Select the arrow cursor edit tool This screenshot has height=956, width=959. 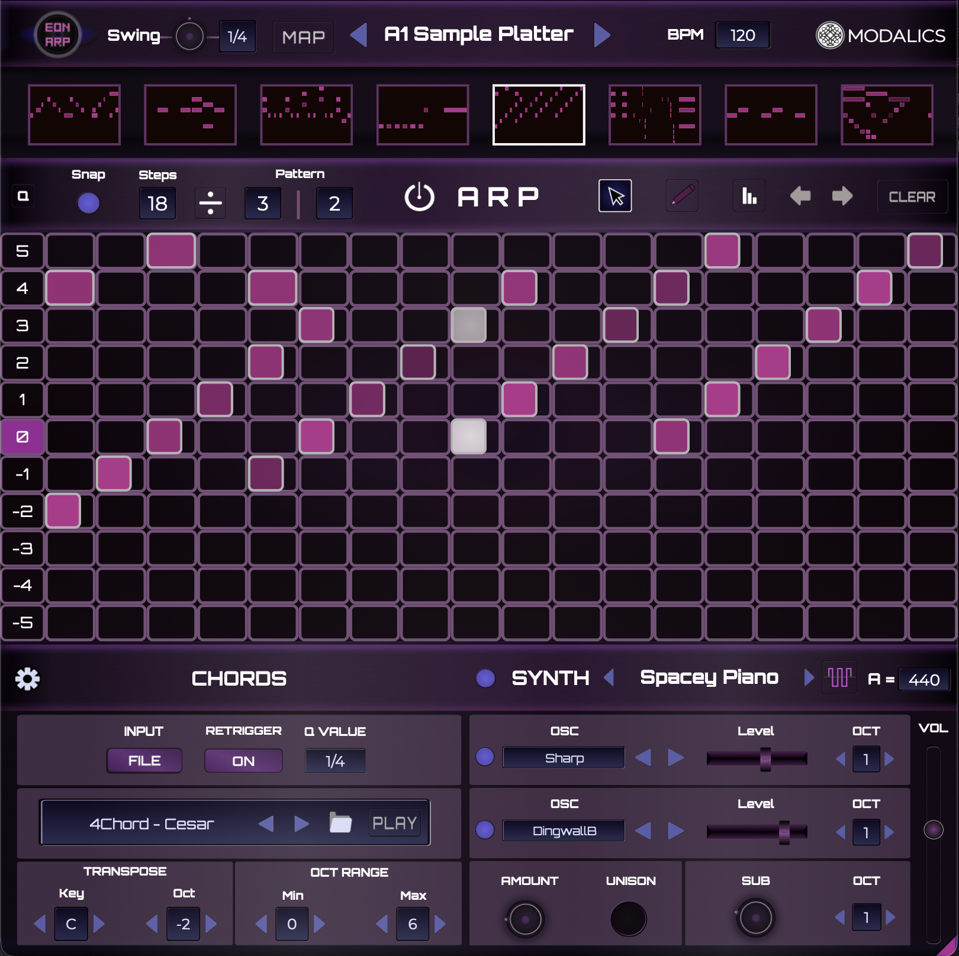(x=616, y=195)
